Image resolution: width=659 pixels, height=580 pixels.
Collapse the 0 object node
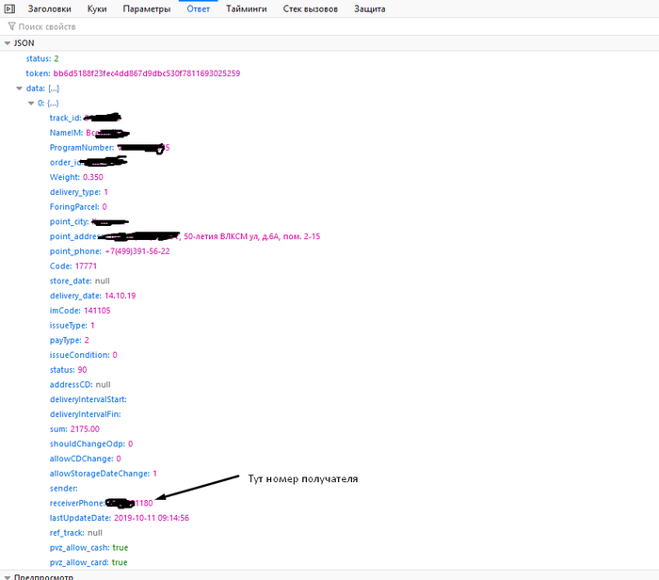31,103
